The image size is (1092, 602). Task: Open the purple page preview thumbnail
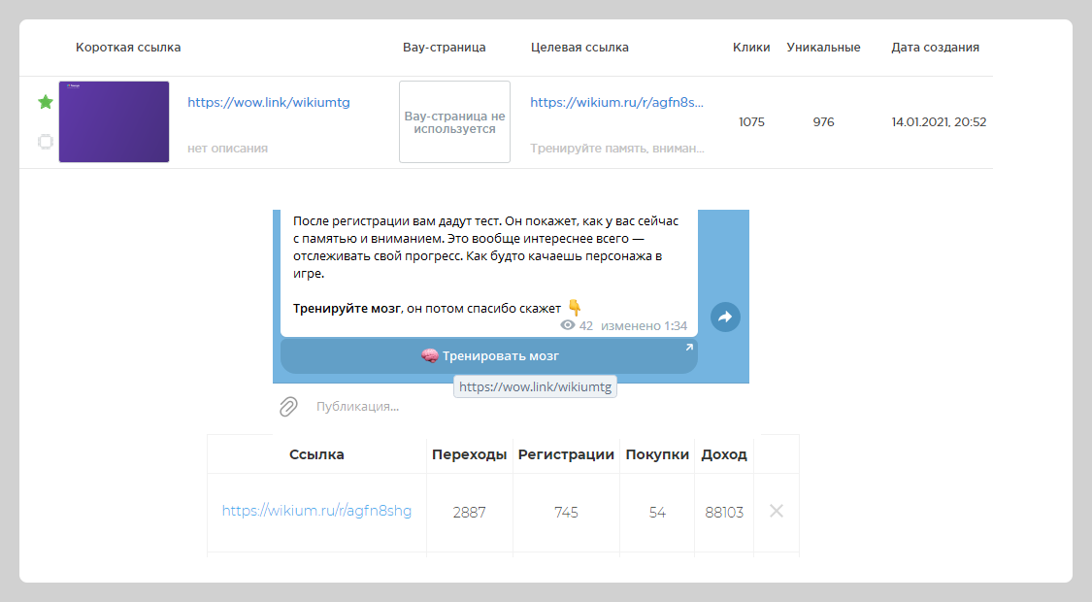click(x=115, y=122)
